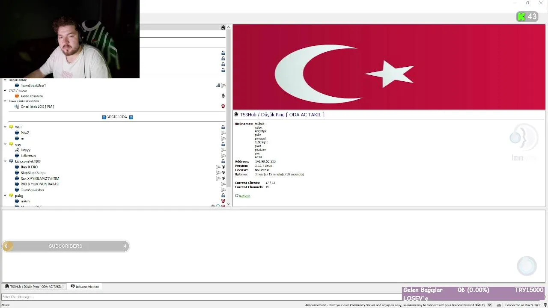Click the group badge on the P4wZ row
The height and width of the screenshot is (308, 548).
coord(223,133)
